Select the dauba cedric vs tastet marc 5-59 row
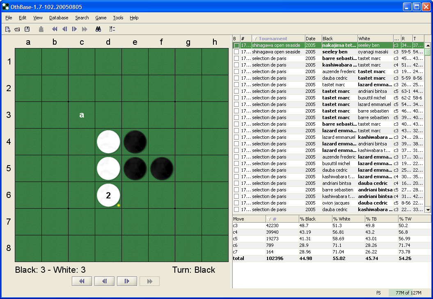The image size is (433, 299). coord(328,78)
